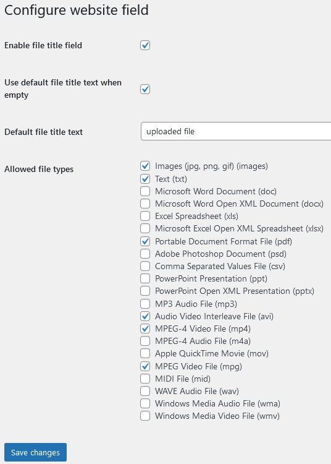The height and width of the screenshot is (464, 331).
Task: Enable Microsoft Excel Open XML (xlsx) type
Action: click(145, 228)
